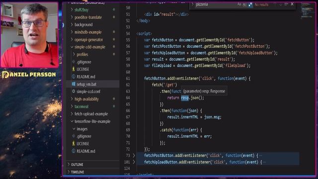Click the '</body>' tag on line 52
The width and height of the screenshot is (318, 179).
click(143, 21)
